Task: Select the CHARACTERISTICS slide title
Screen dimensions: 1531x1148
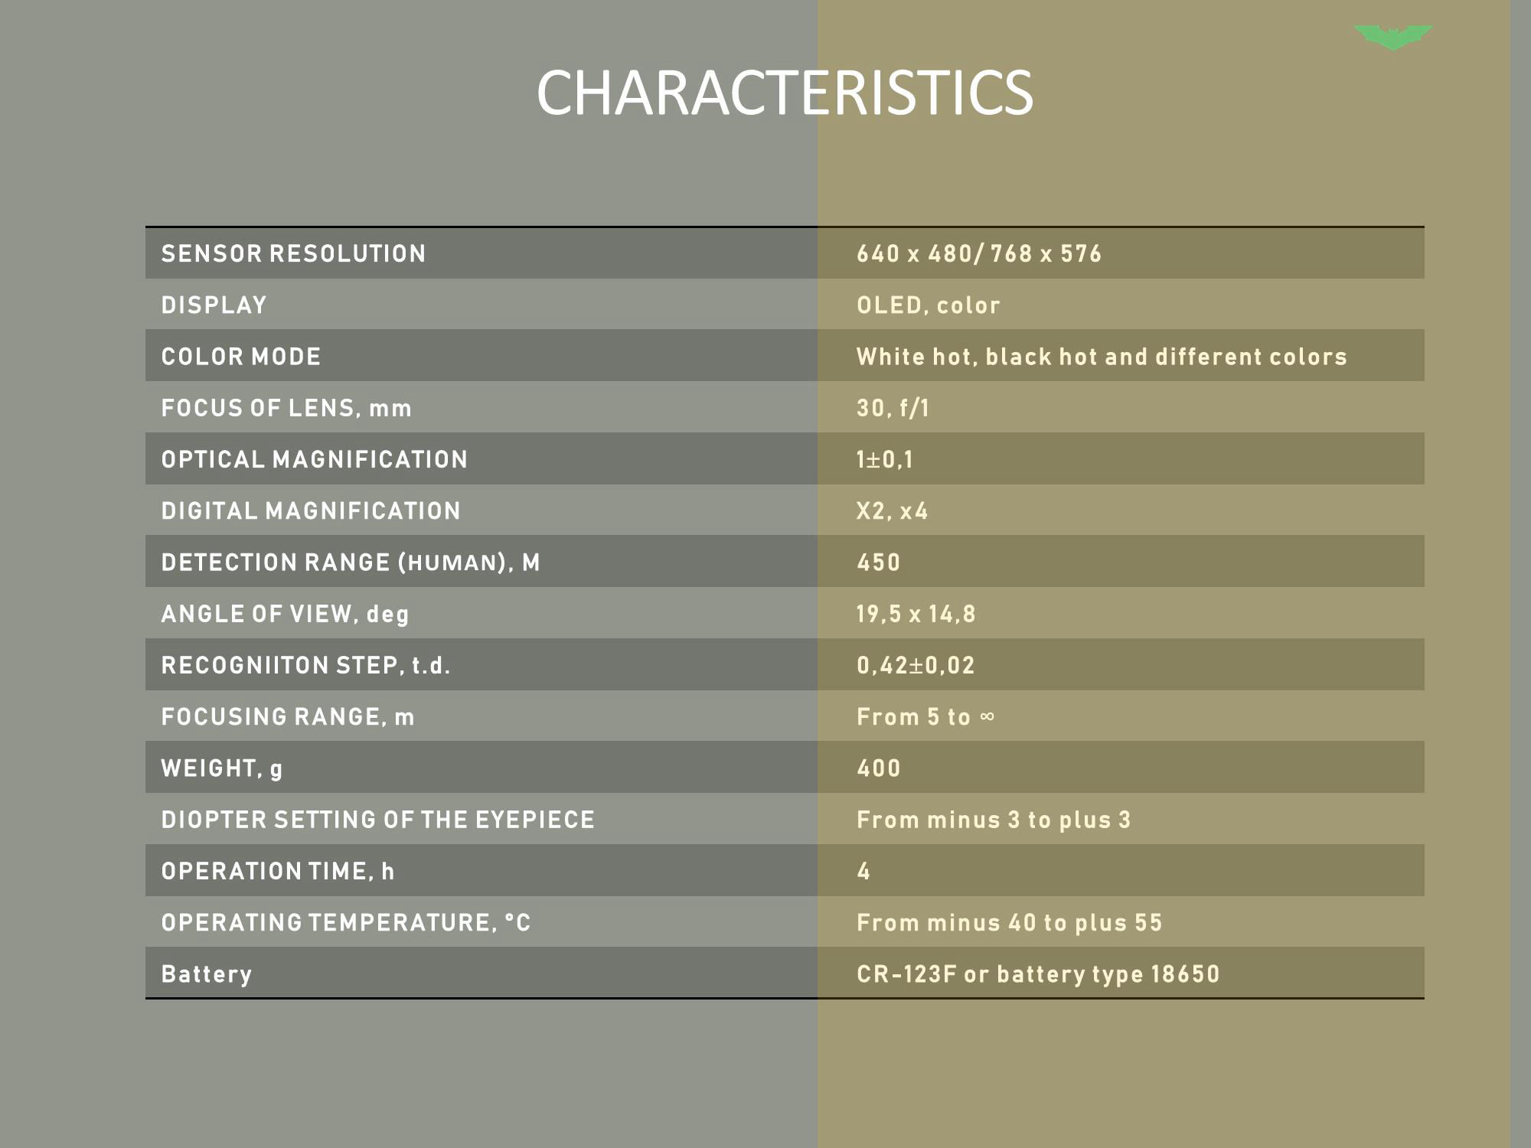Action: [785, 93]
